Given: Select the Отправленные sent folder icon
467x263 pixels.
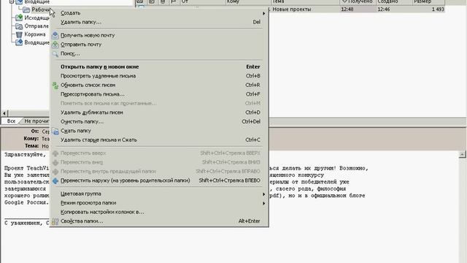Looking at the screenshot, I should [x=19, y=26].
